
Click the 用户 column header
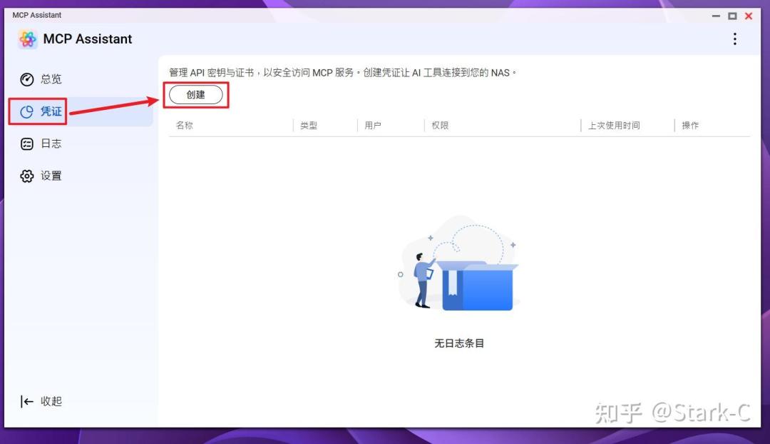(373, 126)
